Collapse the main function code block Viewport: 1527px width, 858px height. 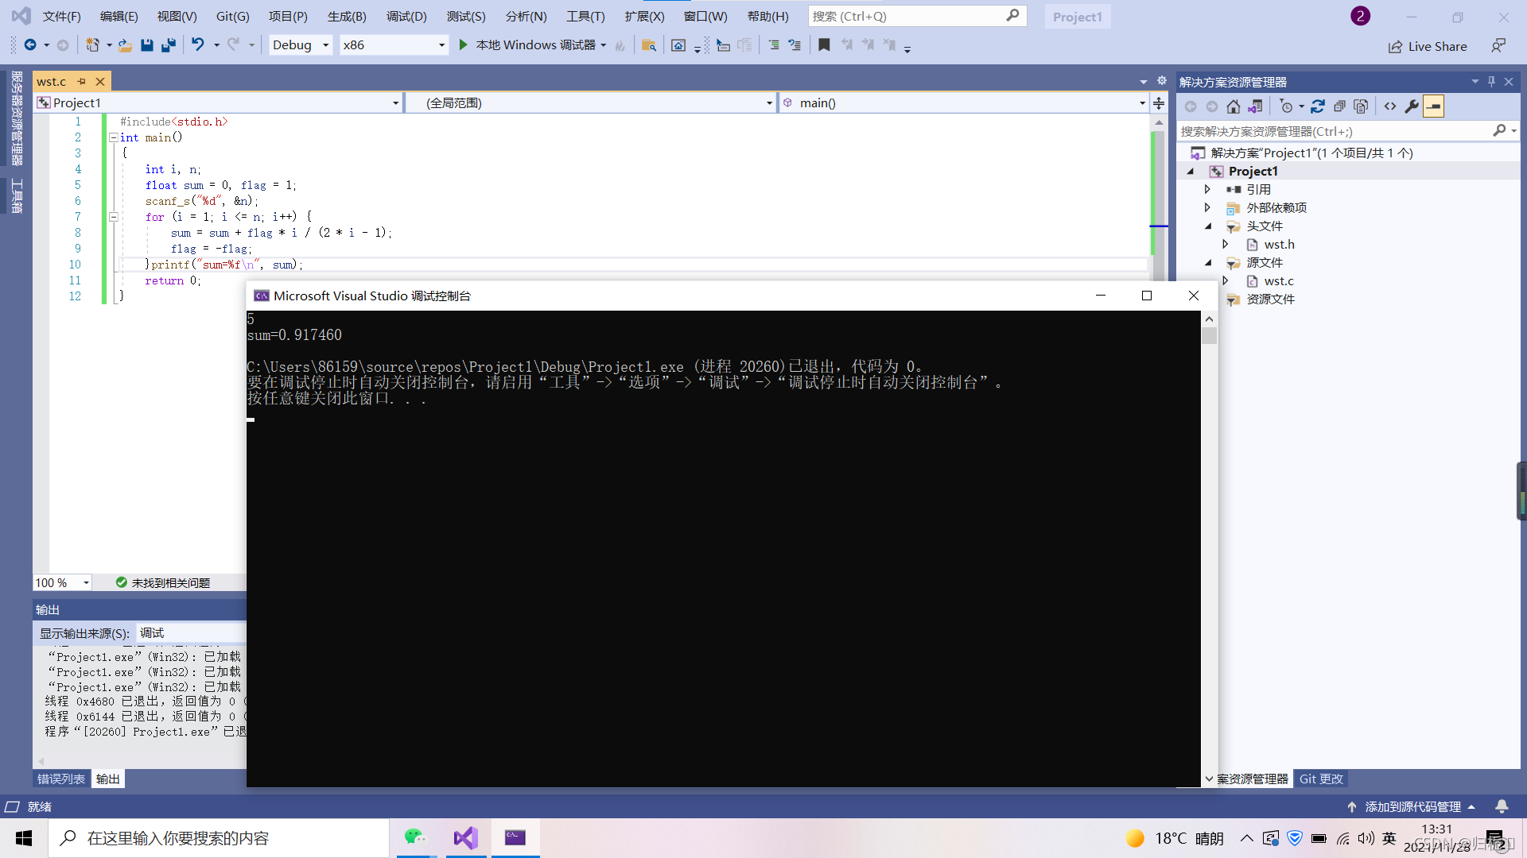tap(113, 137)
